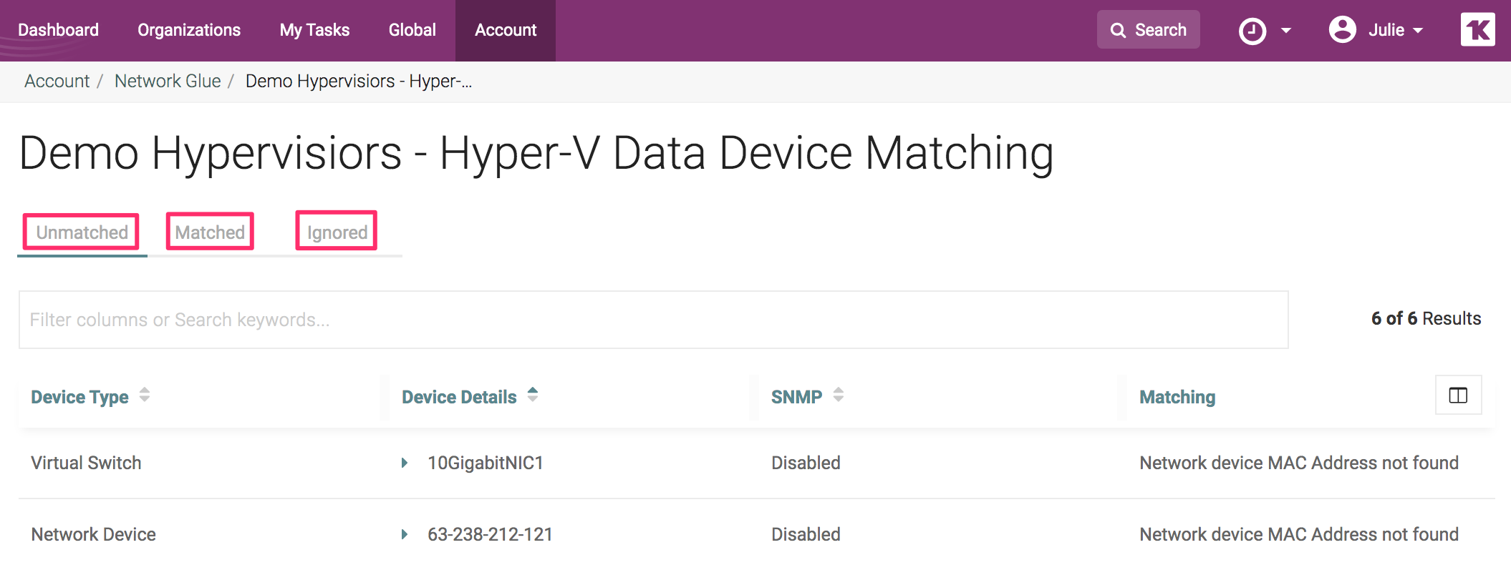Click the magnifying glass in the Search button
The image size is (1511, 565).
click(x=1119, y=29)
